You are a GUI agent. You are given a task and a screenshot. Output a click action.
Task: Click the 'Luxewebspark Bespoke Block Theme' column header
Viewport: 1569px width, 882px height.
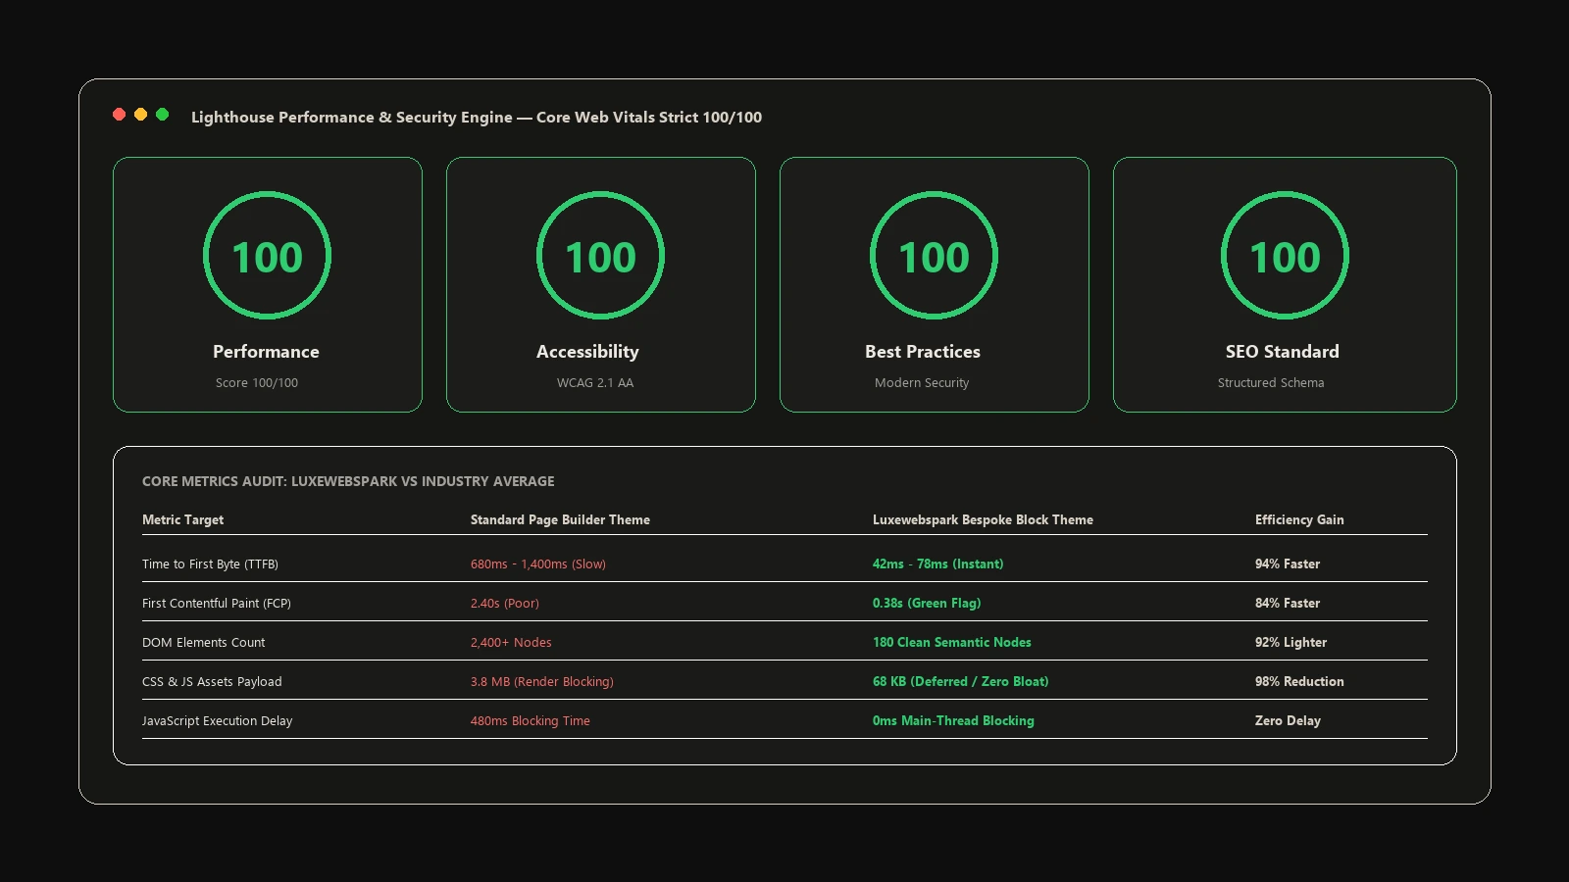(x=983, y=520)
